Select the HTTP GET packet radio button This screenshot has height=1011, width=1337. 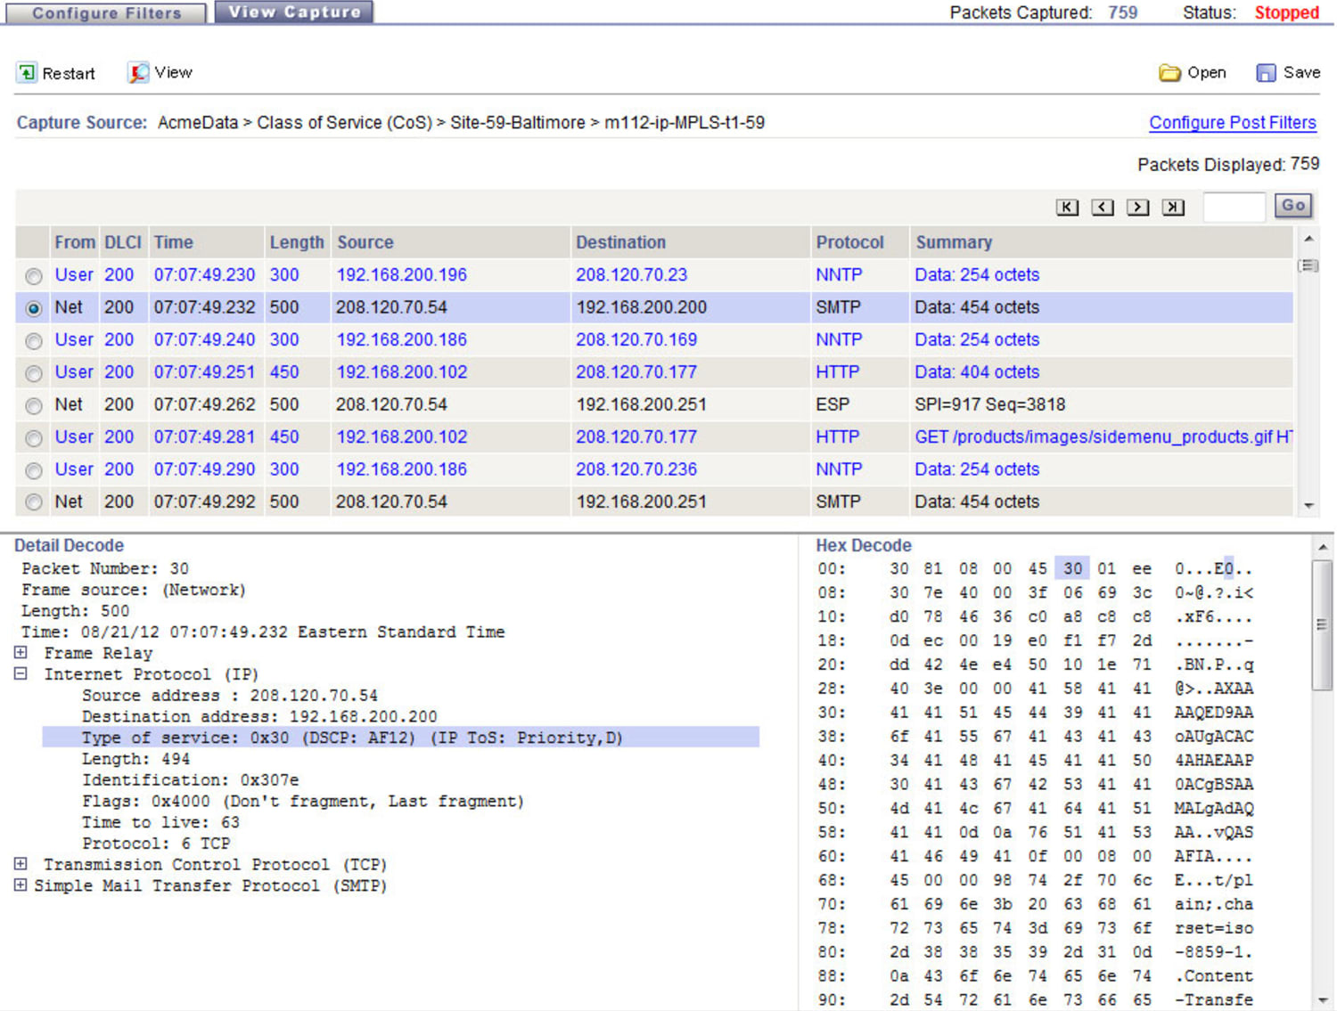(x=34, y=437)
